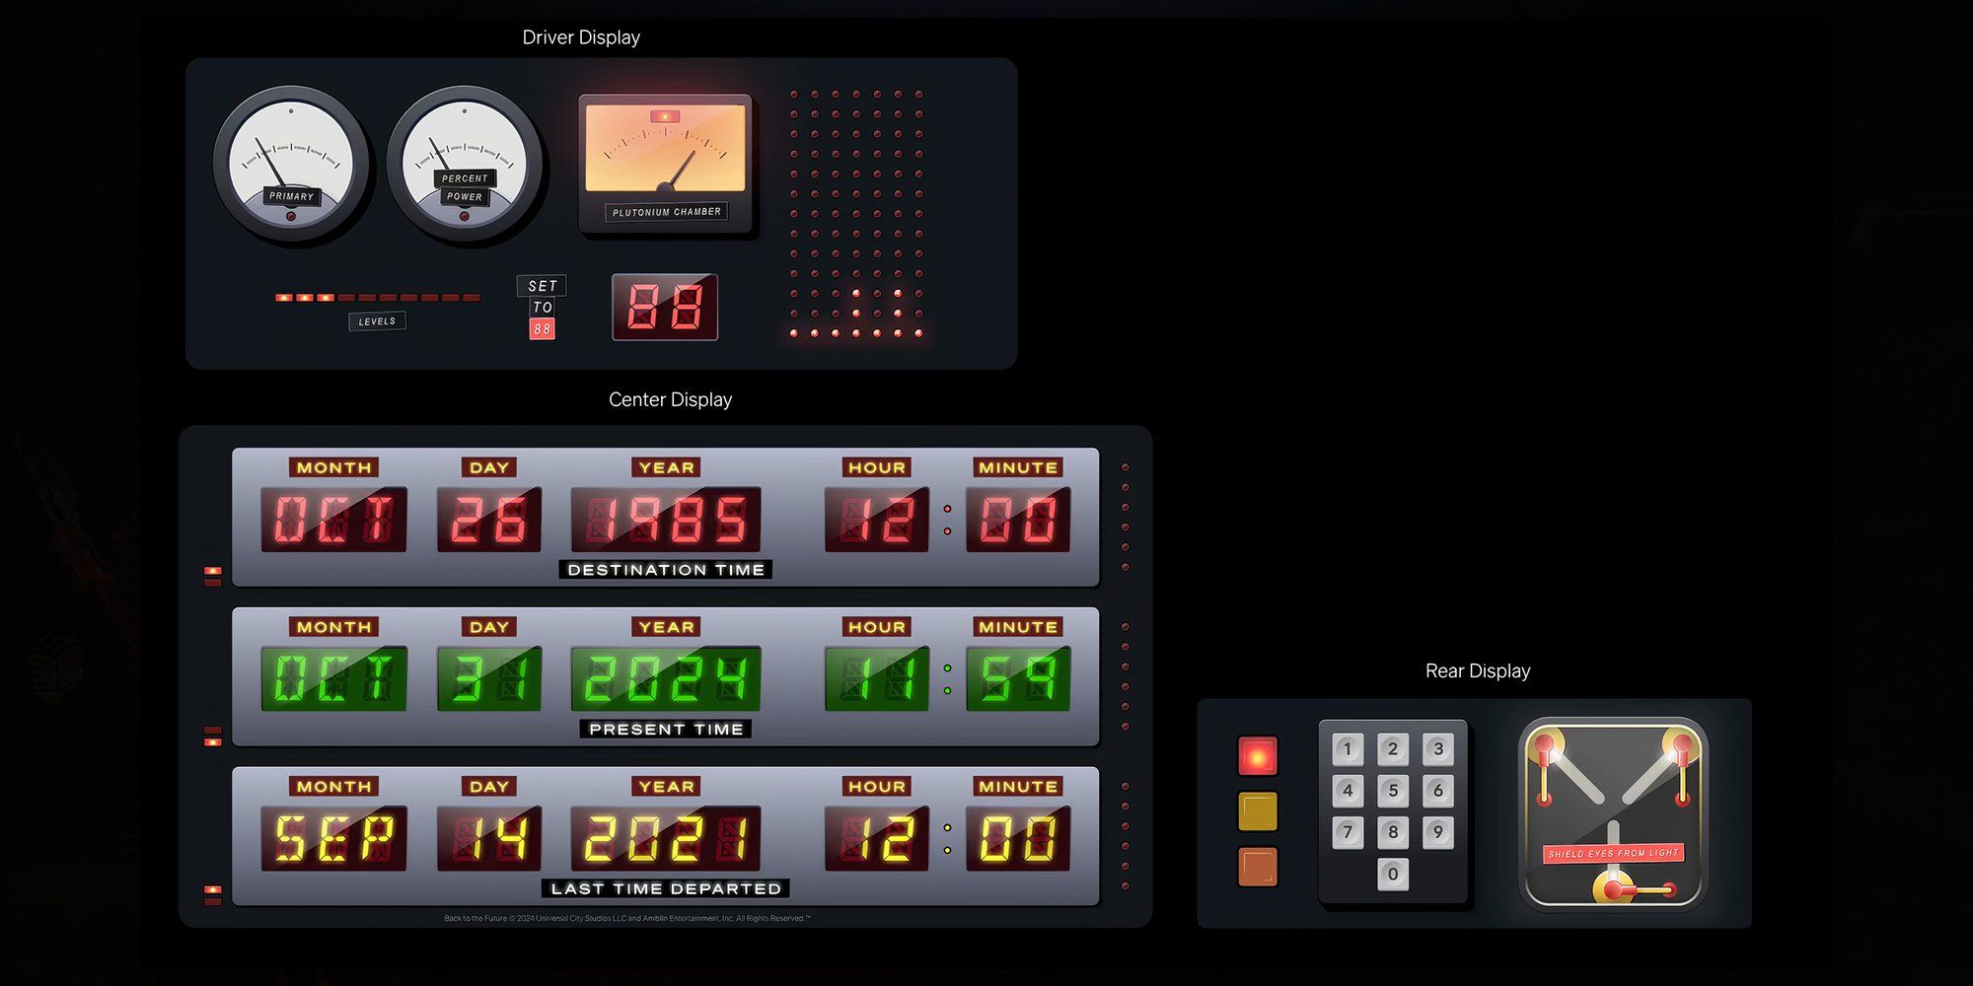Click the red 88 speedometer readout
Image resolution: width=1973 pixels, height=986 pixels.
click(665, 307)
